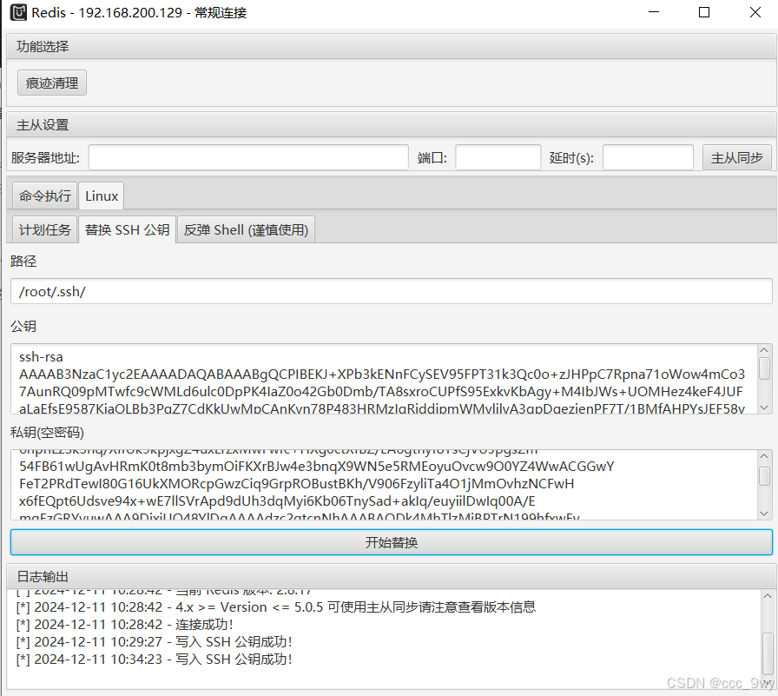Minimize the Redis window
Image resolution: width=778 pixels, height=696 pixels.
pos(654,12)
